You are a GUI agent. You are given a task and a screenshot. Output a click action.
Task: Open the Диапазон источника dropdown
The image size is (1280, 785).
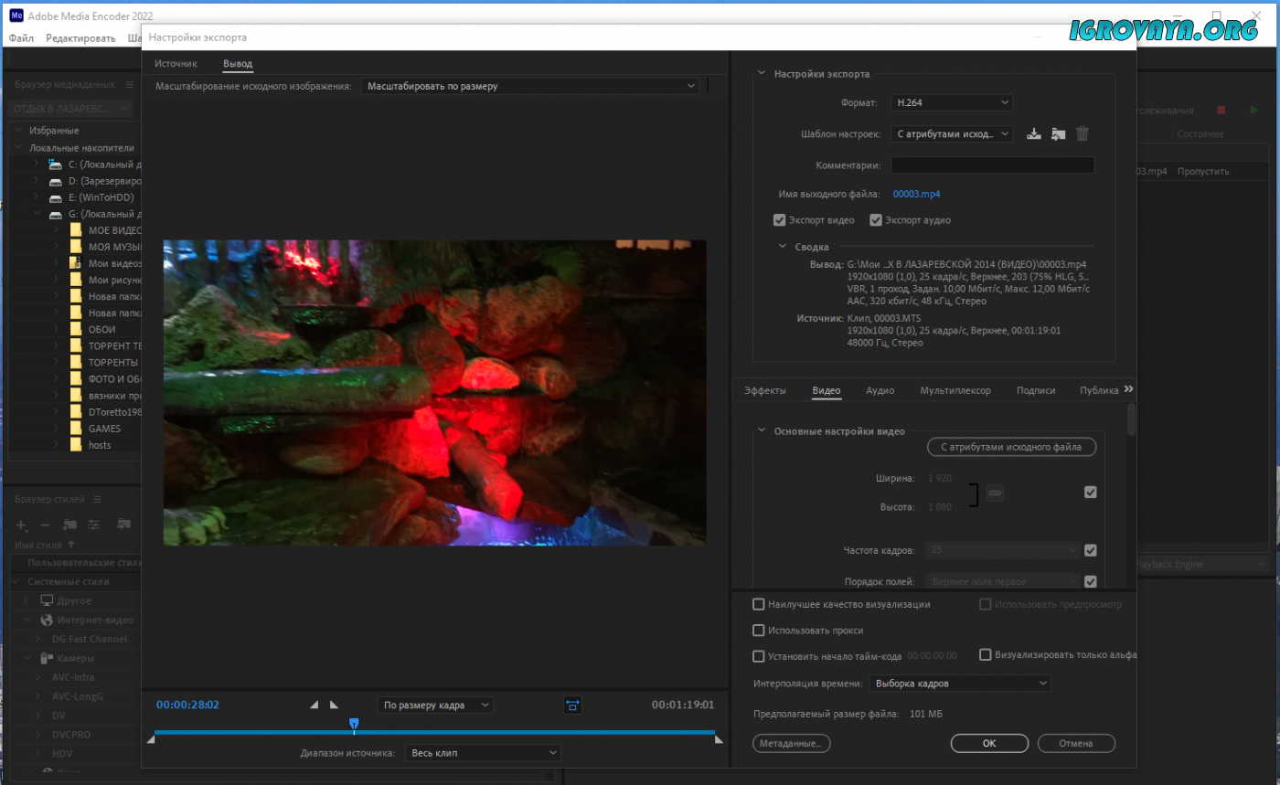tap(483, 753)
